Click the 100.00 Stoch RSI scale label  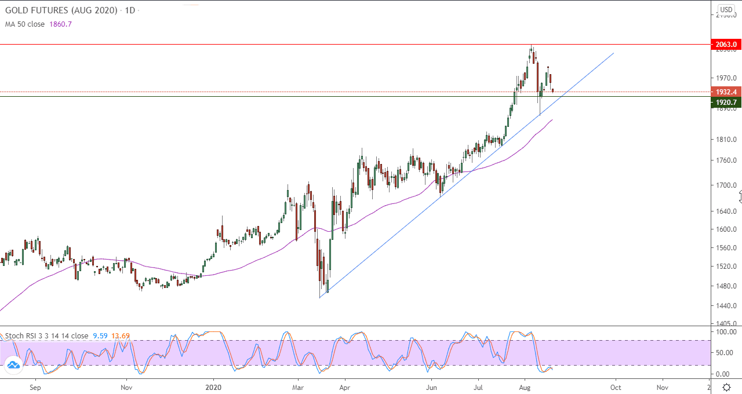(x=726, y=332)
